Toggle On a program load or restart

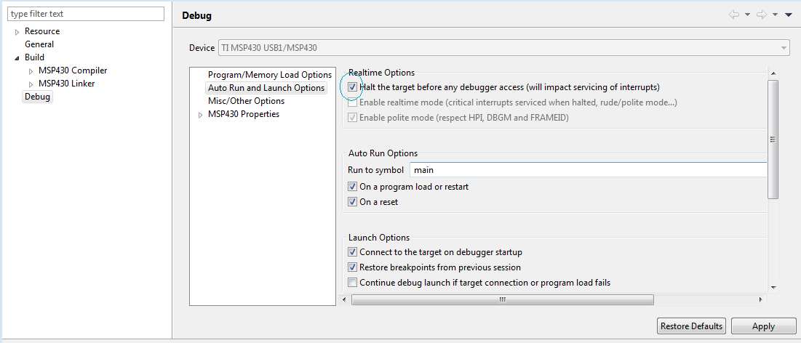pyautogui.click(x=352, y=187)
